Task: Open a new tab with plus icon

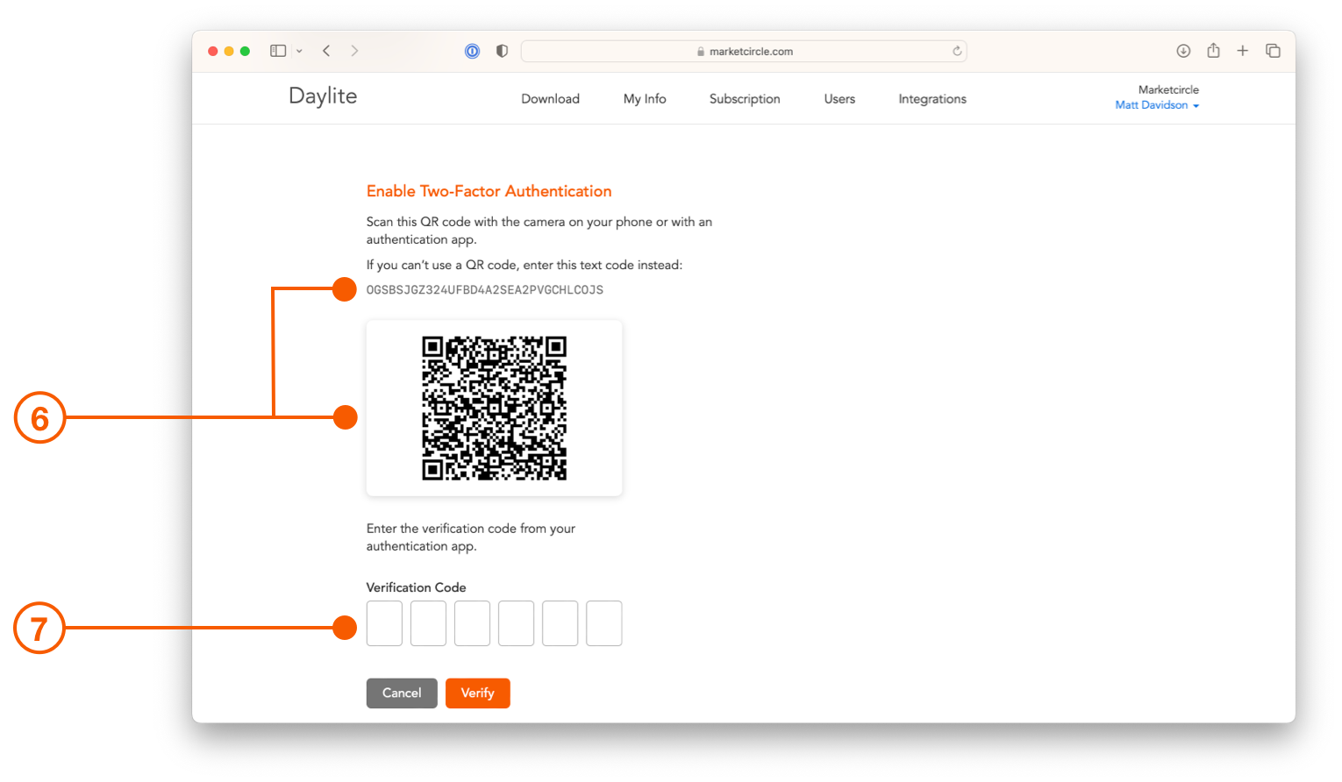Action: coord(1243,51)
